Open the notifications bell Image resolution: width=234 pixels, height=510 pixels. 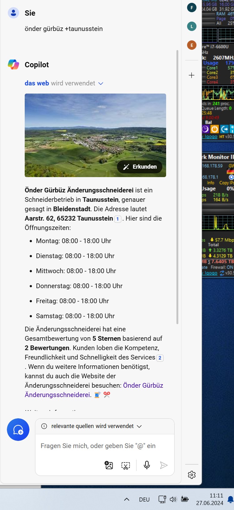tap(231, 499)
